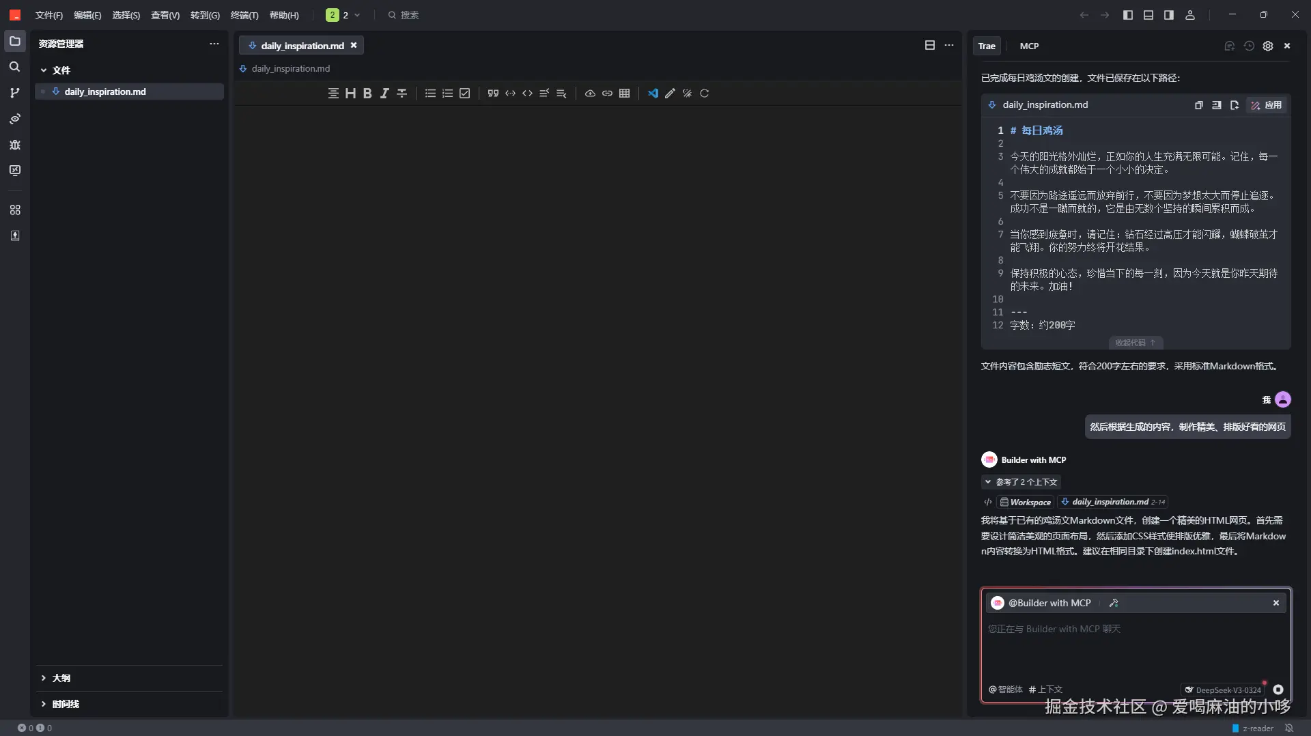Switch to the MCP tab
The height and width of the screenshot is (736, 1311).
coord(1029,46)
